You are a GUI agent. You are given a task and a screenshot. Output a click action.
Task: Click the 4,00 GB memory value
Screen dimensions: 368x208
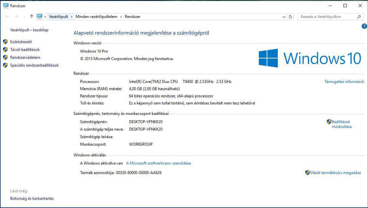tap(154, 89)
